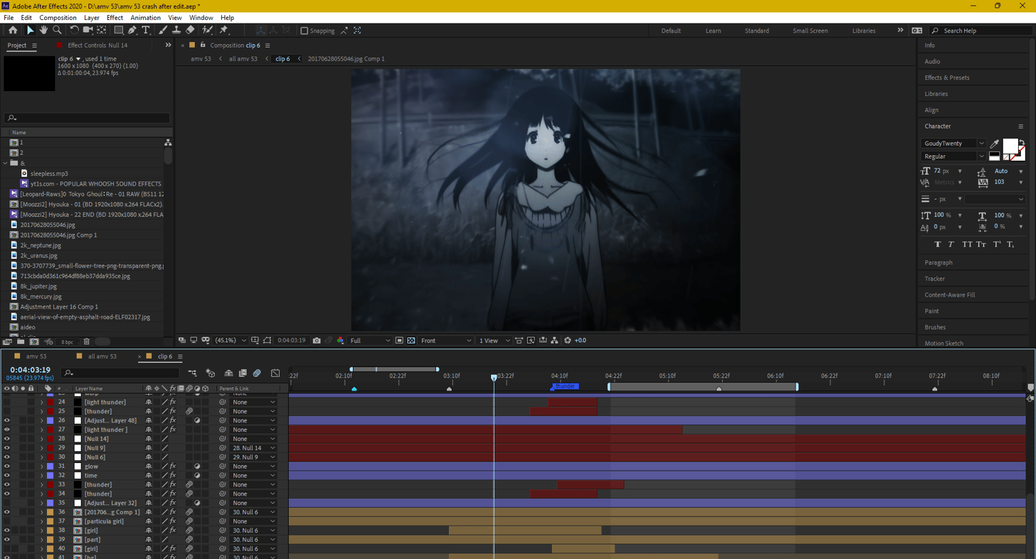Click the white fill color swatch
Screen dimensions: 1036x559
point(1010,146)
